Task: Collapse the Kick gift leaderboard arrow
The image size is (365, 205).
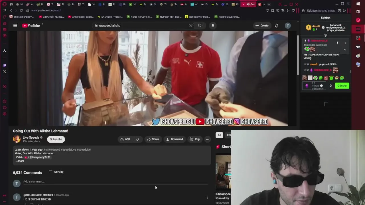Action: point(325,35)
